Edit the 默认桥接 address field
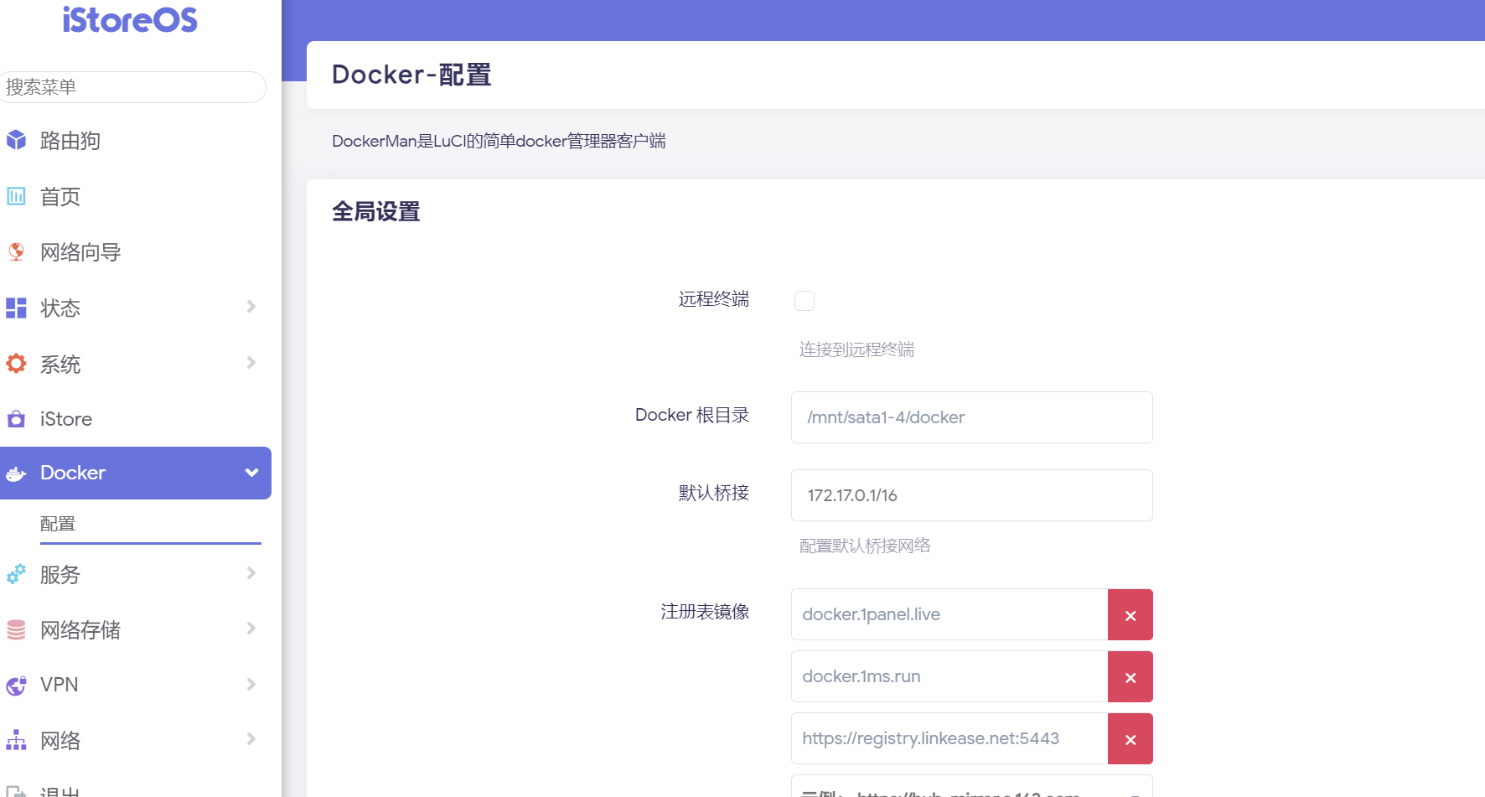 tap(972, 495)
